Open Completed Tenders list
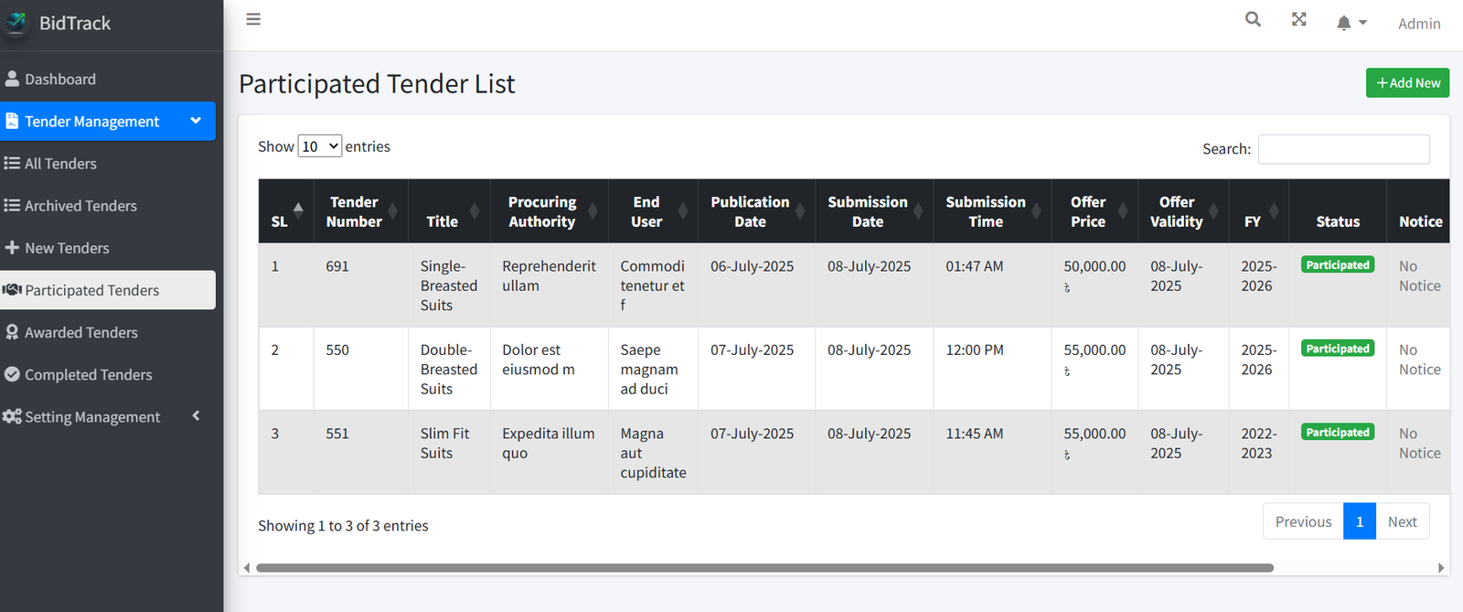1463x612 pixels. tap(88, 375)
